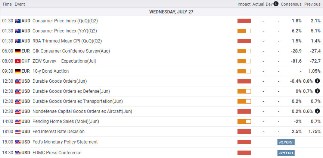The width and height of the screenshot is (323, 158).
Task: Click the Dev column info icon
Action: pyautogui.click(x=276, y=4)
